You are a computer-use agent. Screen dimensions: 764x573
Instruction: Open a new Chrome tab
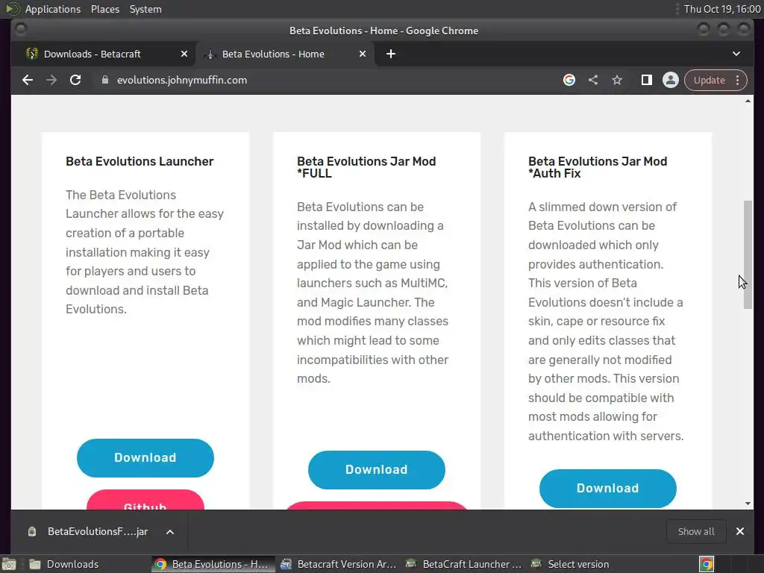(x=391, y=54)
